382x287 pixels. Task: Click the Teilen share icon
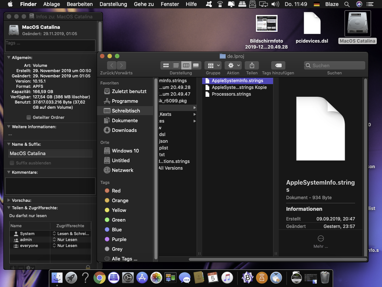click(252, 65)
